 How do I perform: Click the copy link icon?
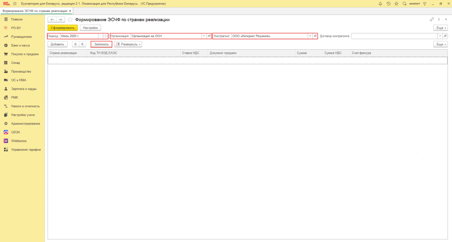coord(432,20)
